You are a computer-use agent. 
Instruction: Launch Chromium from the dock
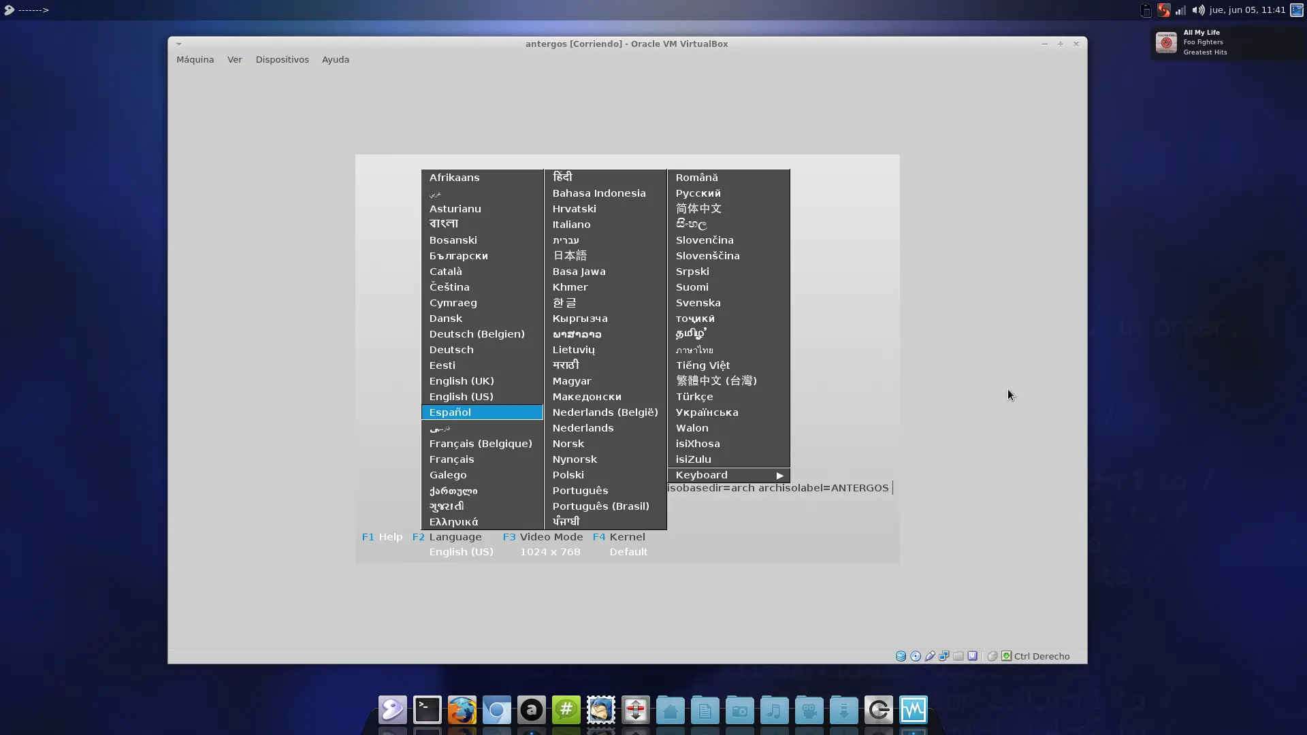[x=497, y=710]
